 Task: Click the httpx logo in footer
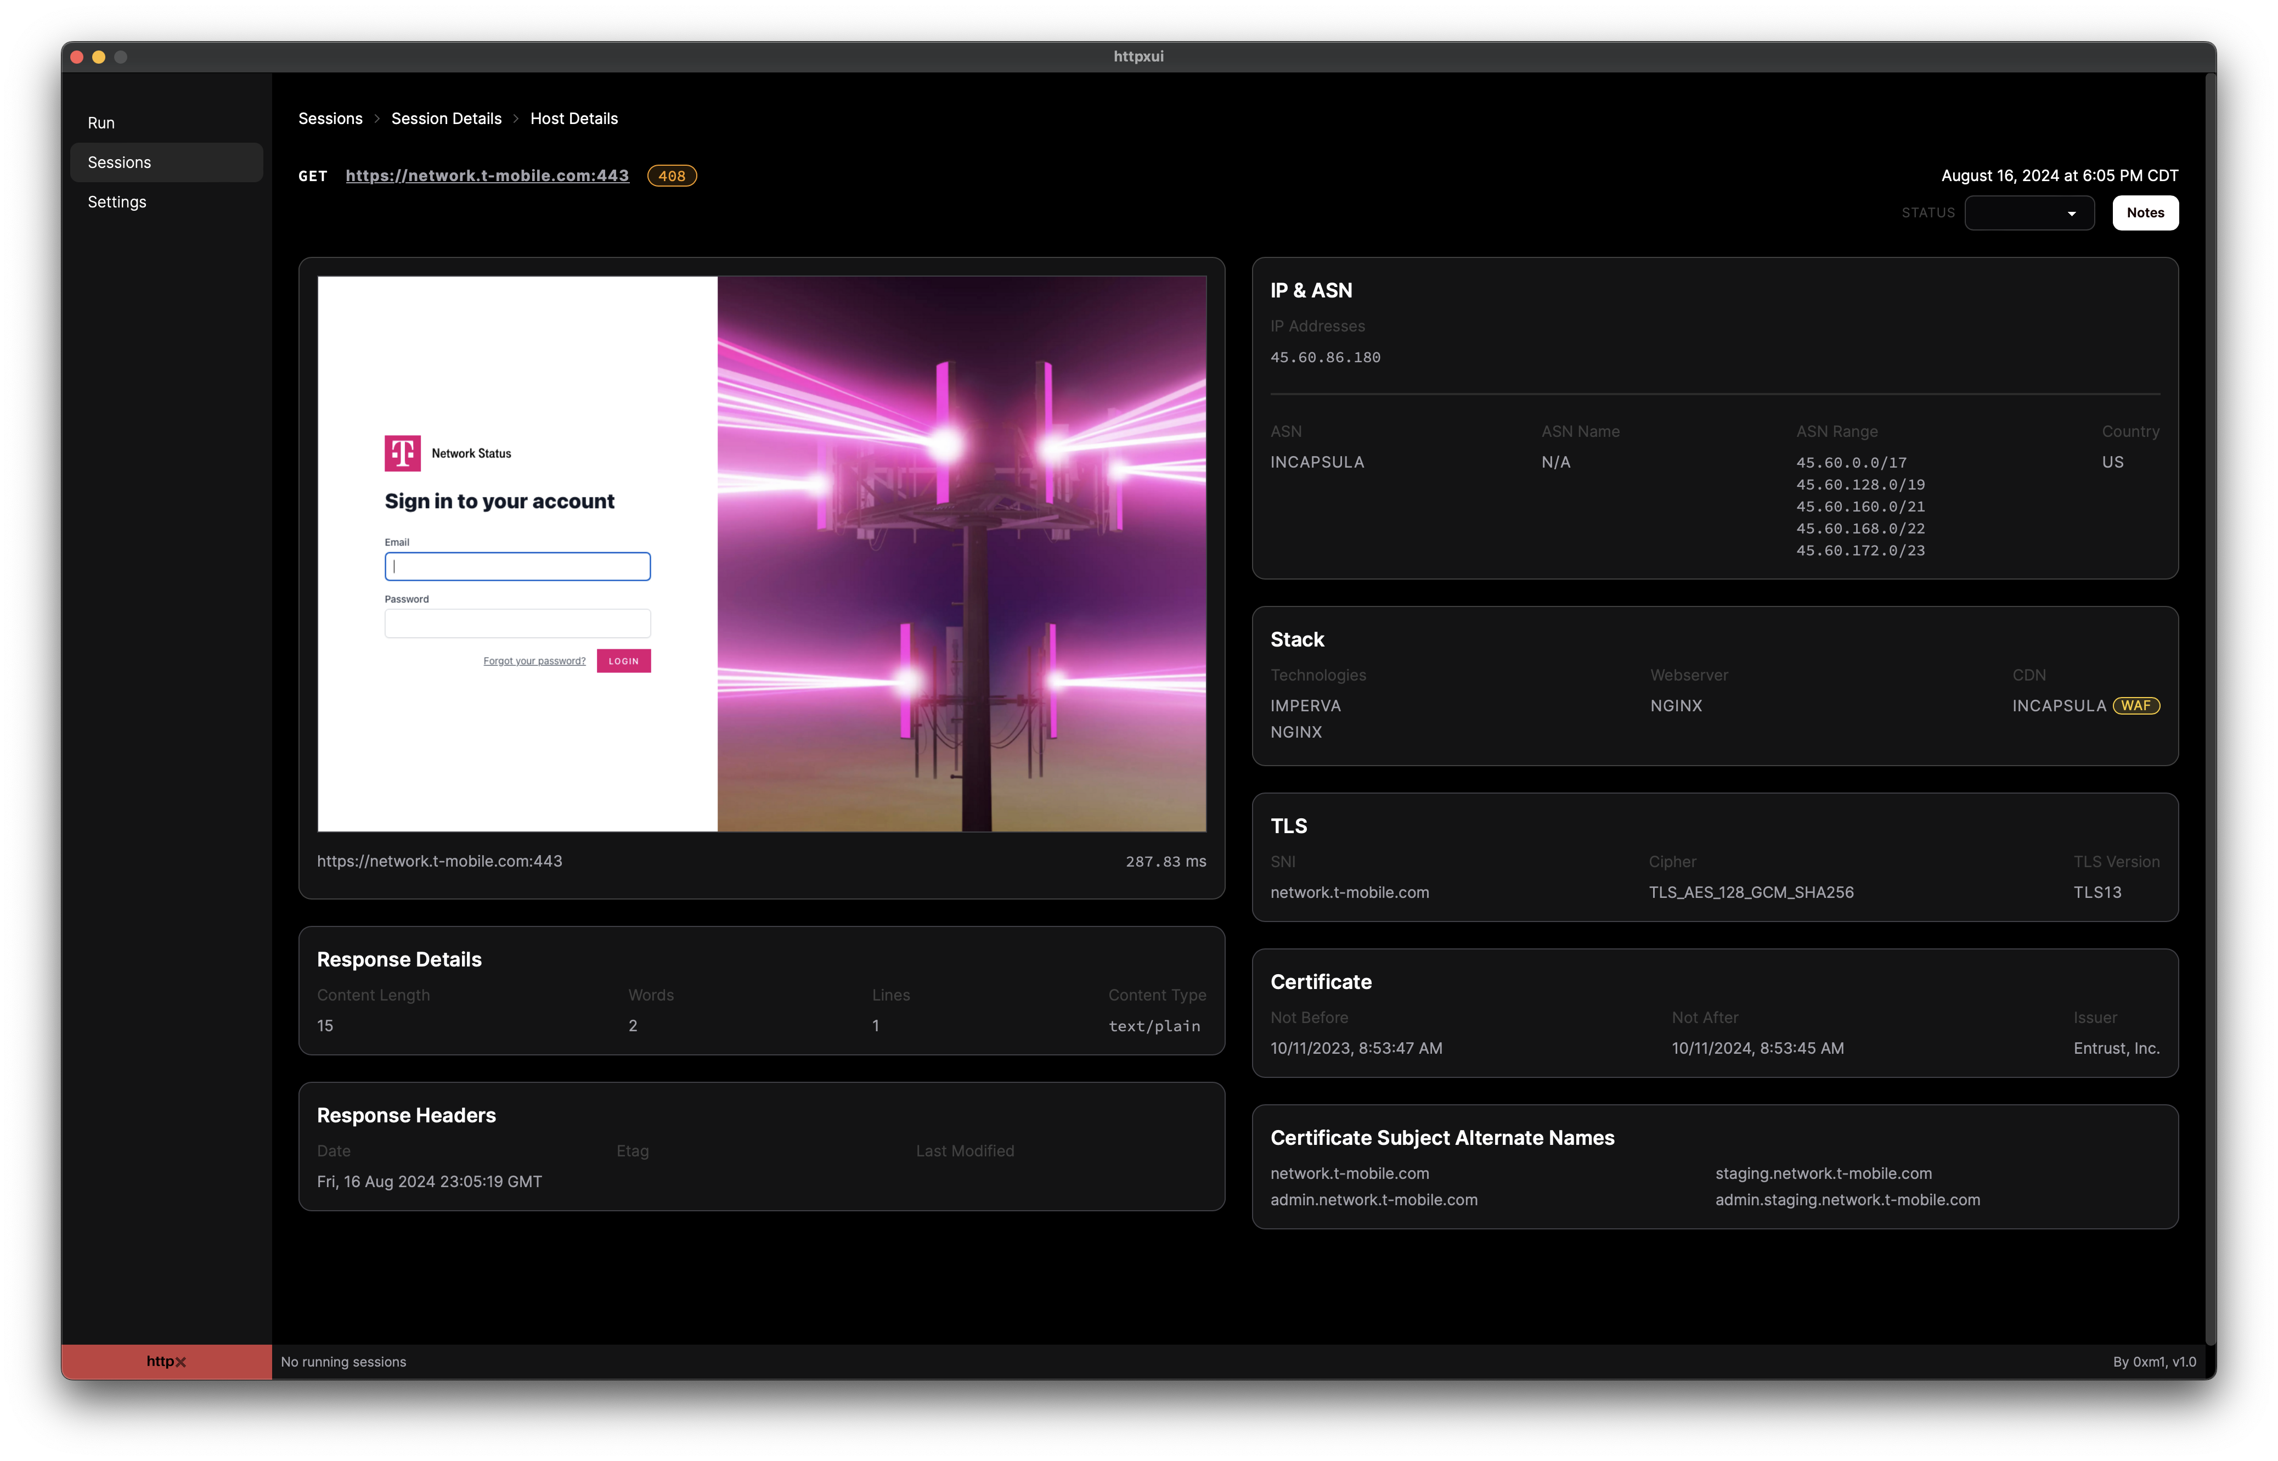click(x=166, y=1361)
